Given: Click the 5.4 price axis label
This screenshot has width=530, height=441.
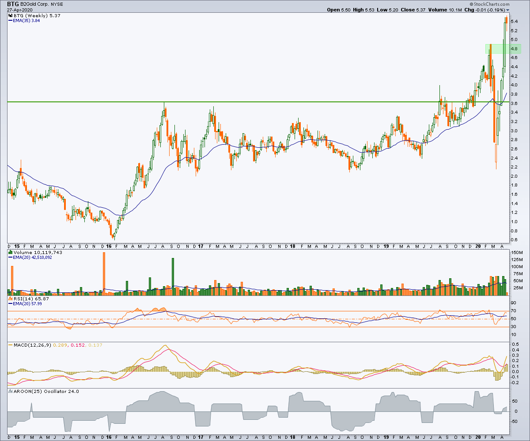Looking at the screenshot, I should [x=514, y=21].
